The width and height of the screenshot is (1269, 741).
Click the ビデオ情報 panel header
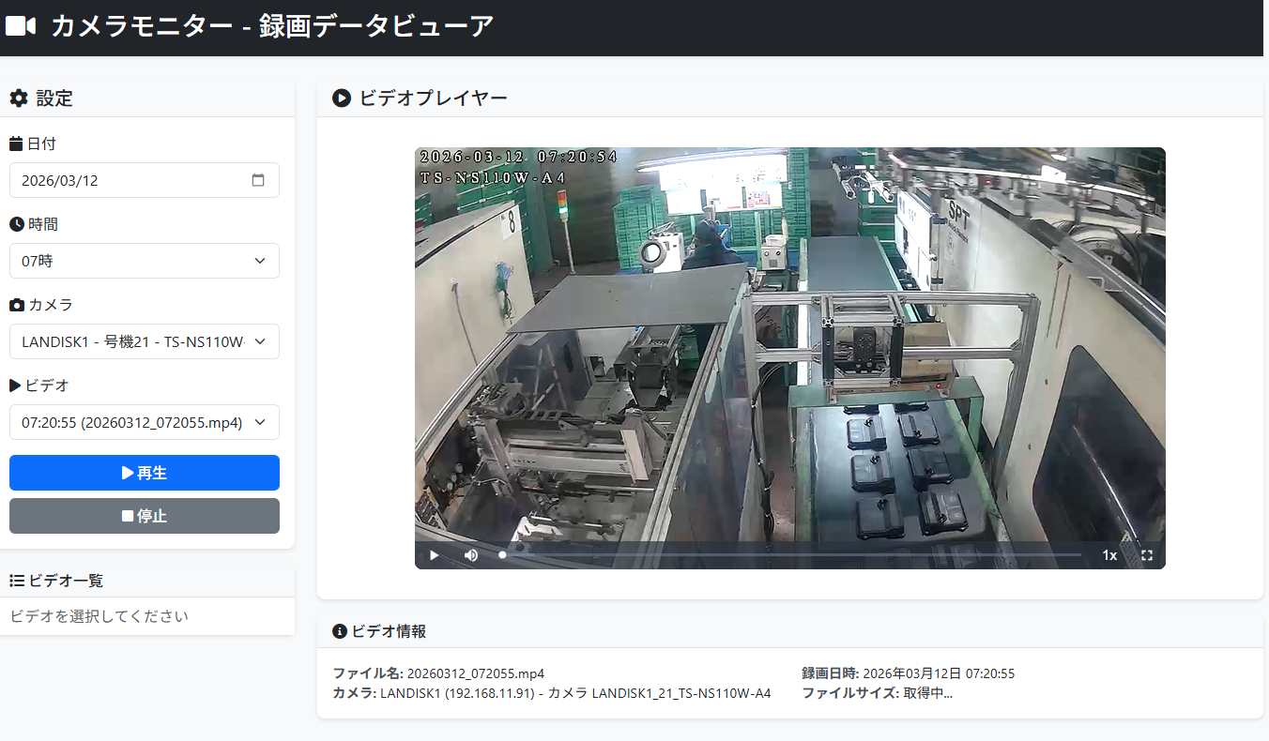(385, 631)
